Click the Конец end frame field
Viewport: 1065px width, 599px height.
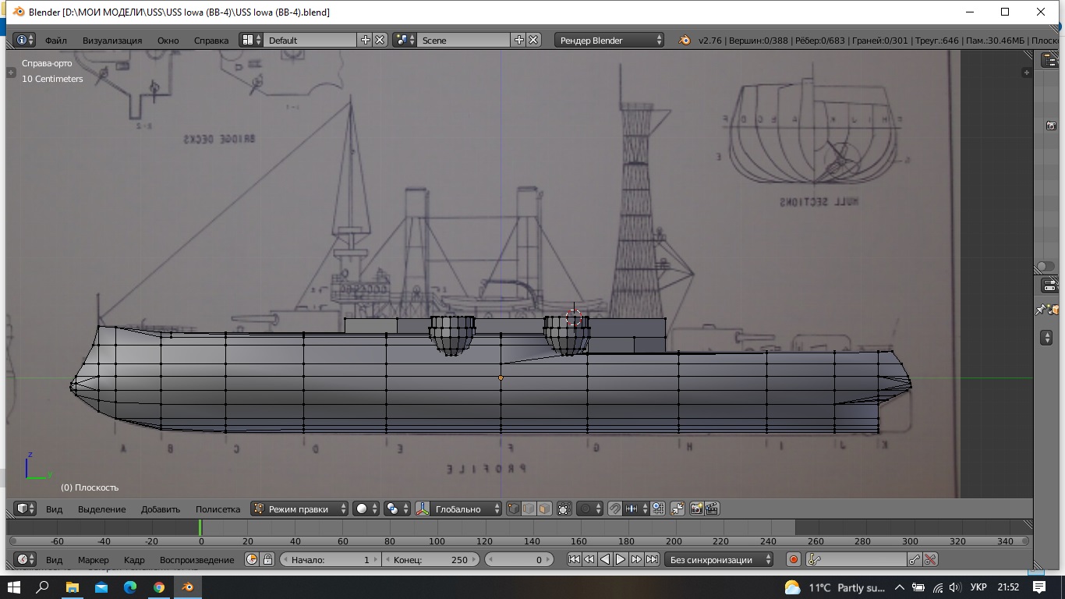click(430, 560)
